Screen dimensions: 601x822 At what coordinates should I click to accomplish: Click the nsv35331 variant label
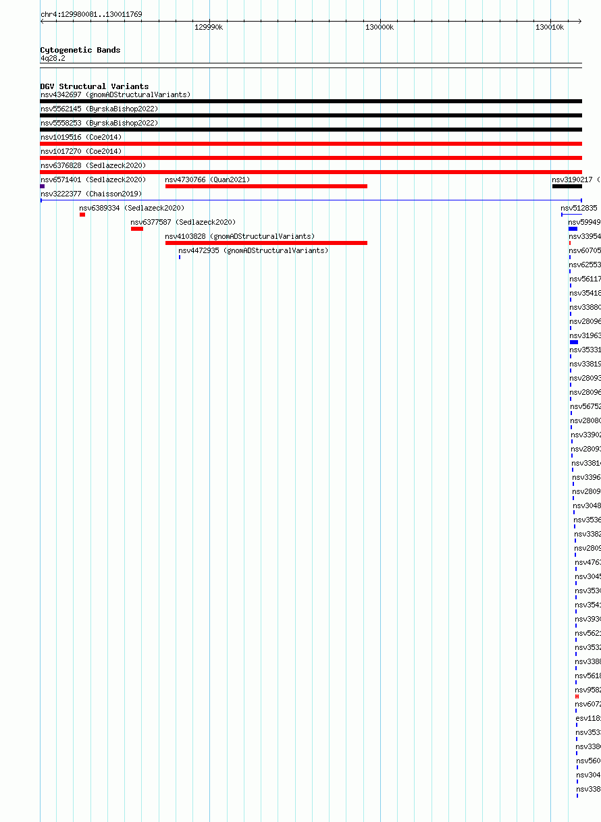pyautogui.click(x=585, y=350)
